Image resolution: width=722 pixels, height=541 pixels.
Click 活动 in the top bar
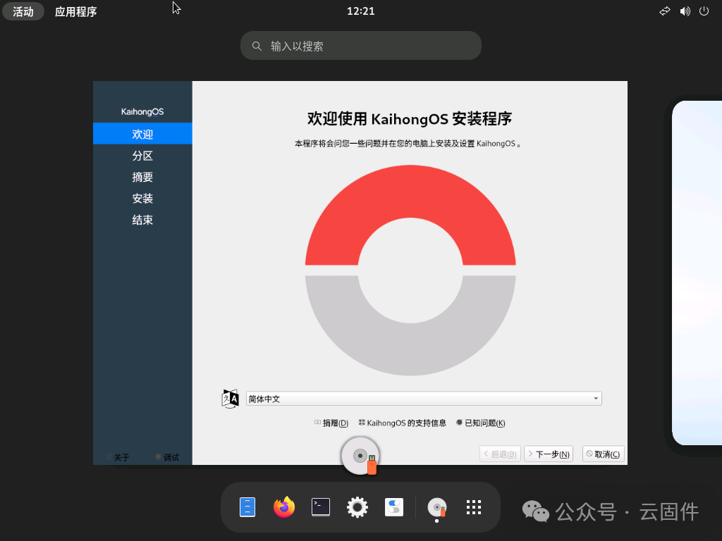pyautogui.click(x=23, y=11)
